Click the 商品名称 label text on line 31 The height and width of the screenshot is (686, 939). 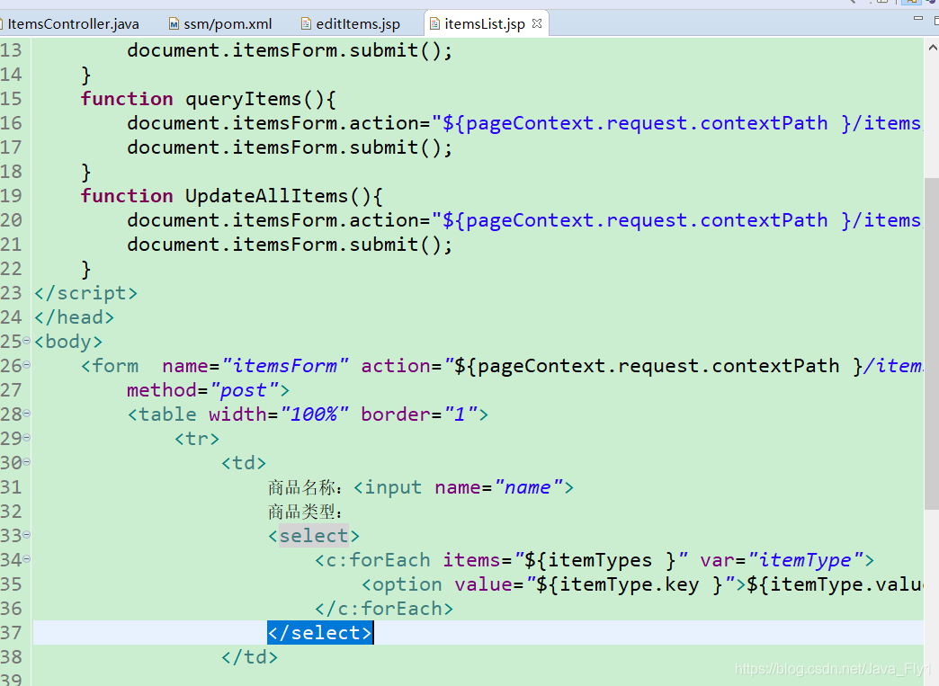305,487
